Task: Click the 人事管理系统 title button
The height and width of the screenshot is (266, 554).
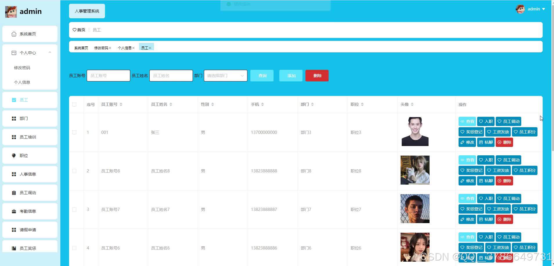Action: pos(87,11)
